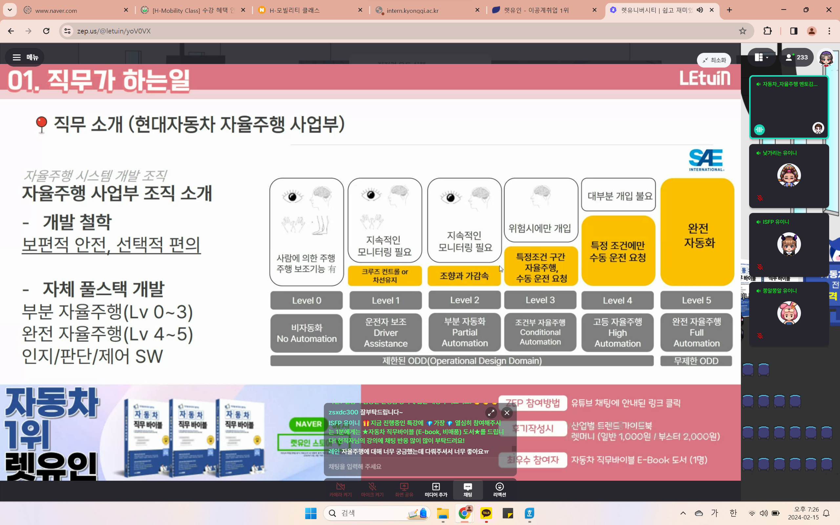Click the 쫑알쫑알 유이니 avatar

pyautogui.click(x=788, y=313)
